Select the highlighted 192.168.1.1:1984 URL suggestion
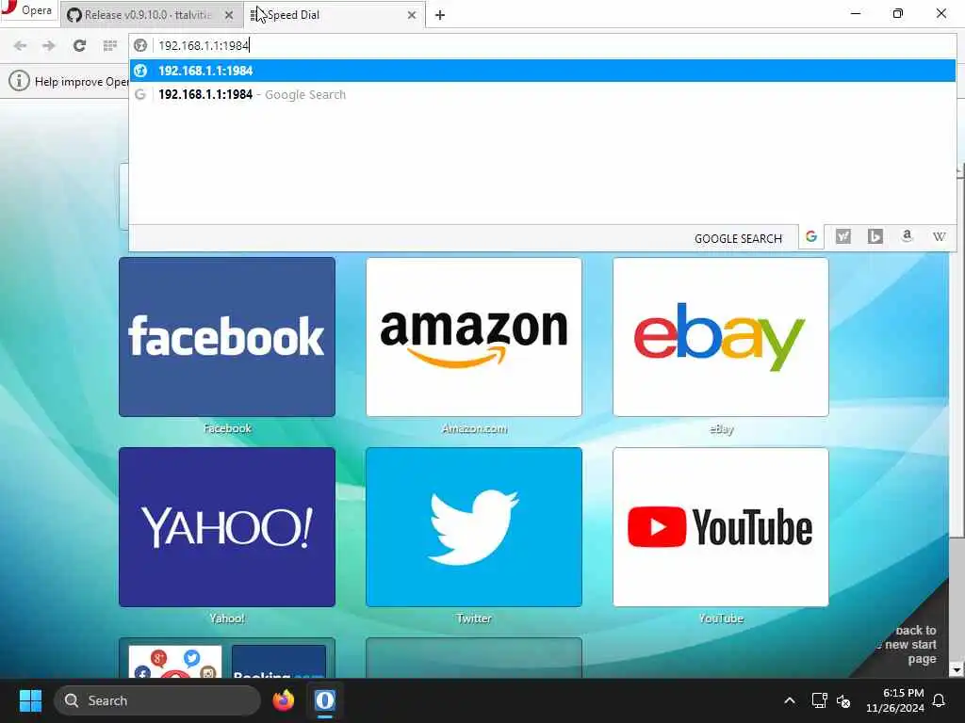 pyautogui.click(x=542, y=71)
